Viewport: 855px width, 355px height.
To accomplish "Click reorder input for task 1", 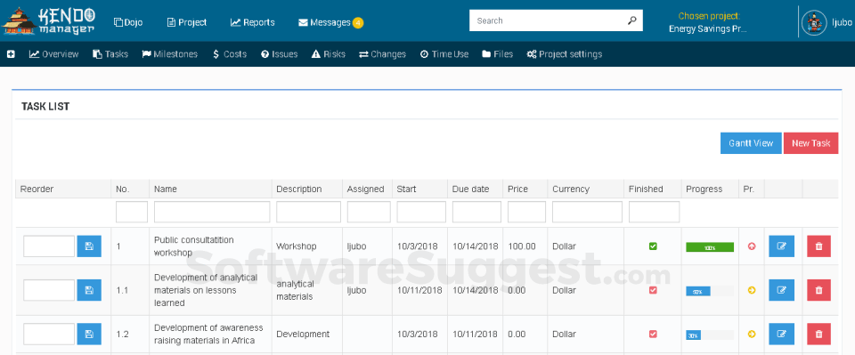I will (48, 246).
